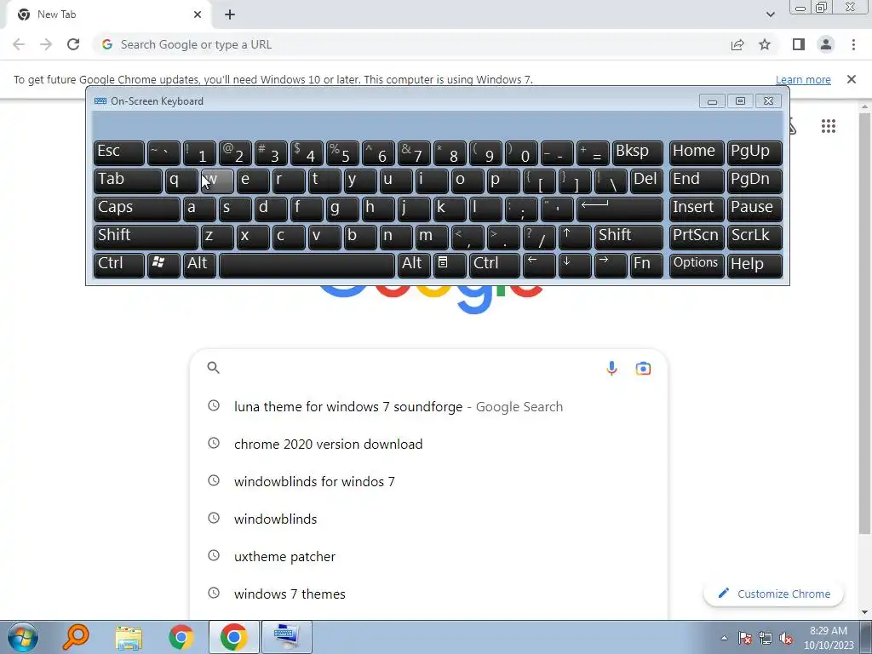Viewport: 872px width, 654px height.
Task: Bookmark this tab with the star icon
Action: [765, 44]
